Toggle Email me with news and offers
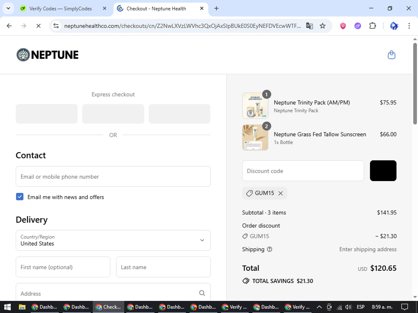Screen dimensions: 418x313 (20, 197)
